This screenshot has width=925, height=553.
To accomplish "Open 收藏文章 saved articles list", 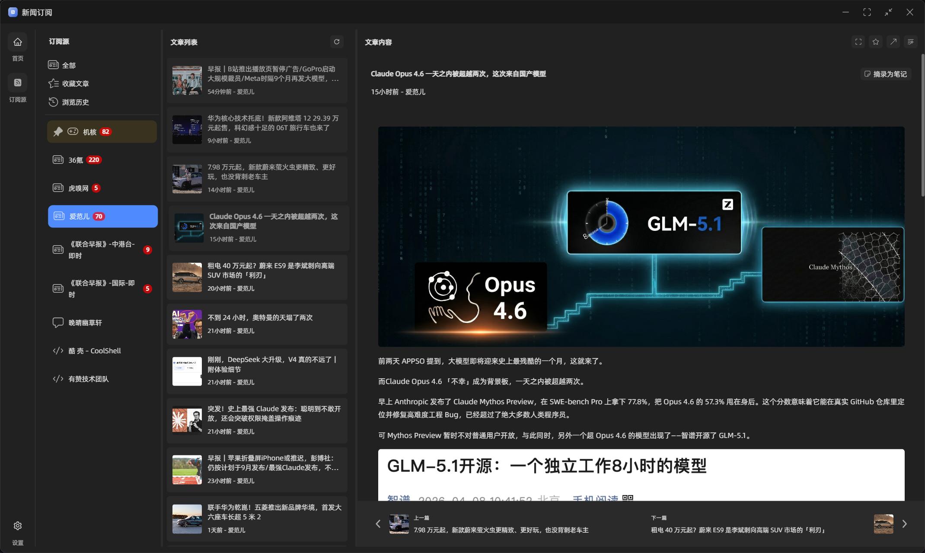I will click(x=75, y=83).
